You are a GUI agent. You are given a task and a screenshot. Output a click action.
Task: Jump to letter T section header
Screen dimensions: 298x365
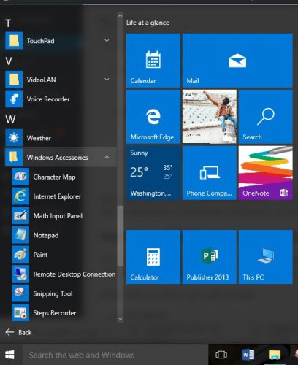pos(8,23)
